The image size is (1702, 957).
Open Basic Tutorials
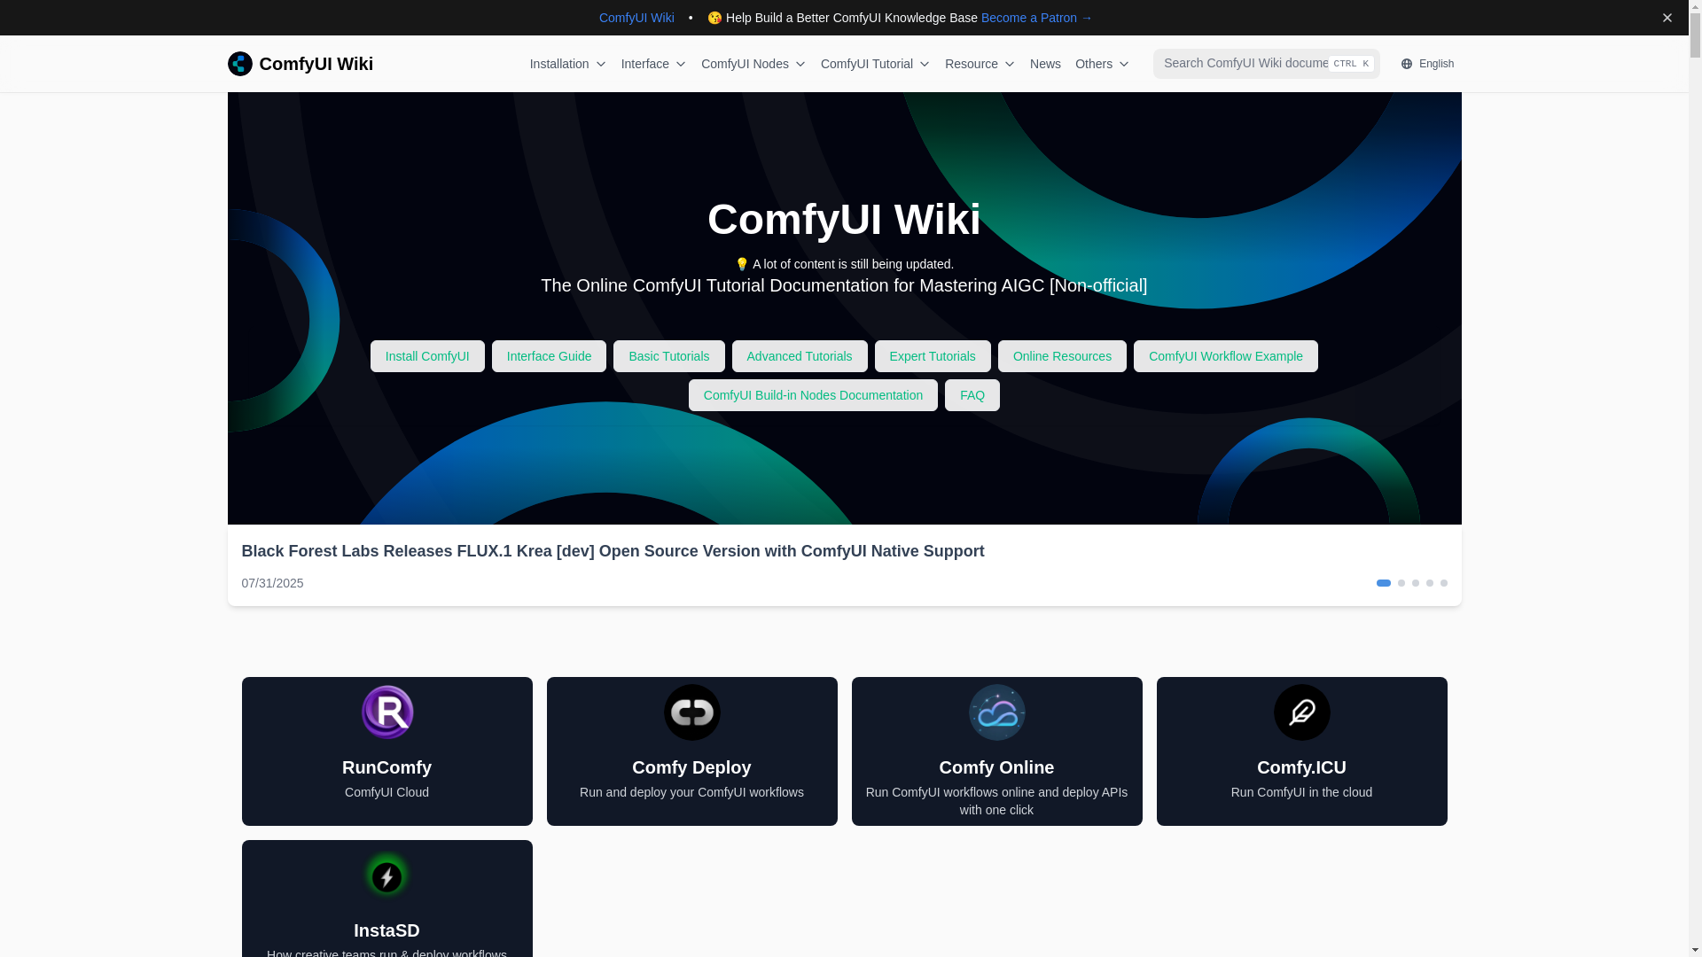pos(668,356)
